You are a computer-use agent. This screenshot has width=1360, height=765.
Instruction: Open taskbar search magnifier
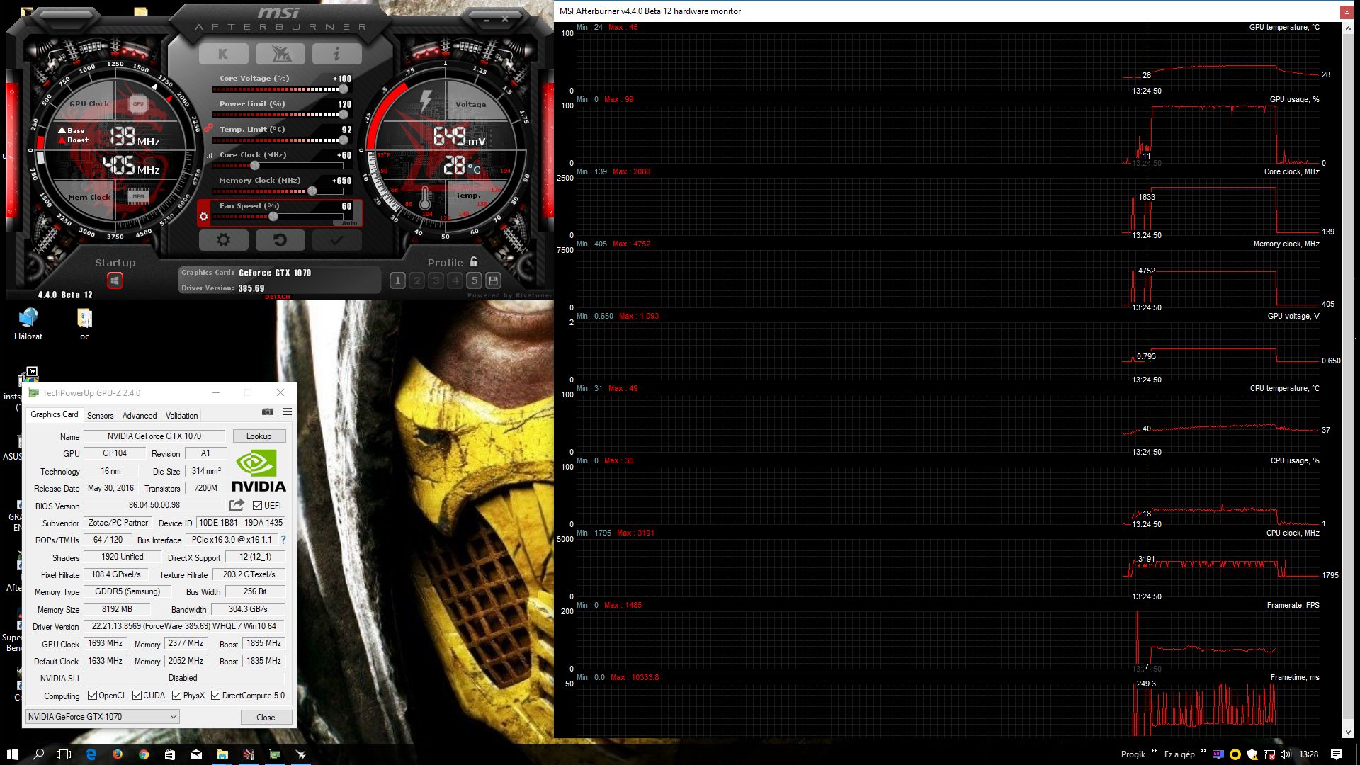point(38,754)
